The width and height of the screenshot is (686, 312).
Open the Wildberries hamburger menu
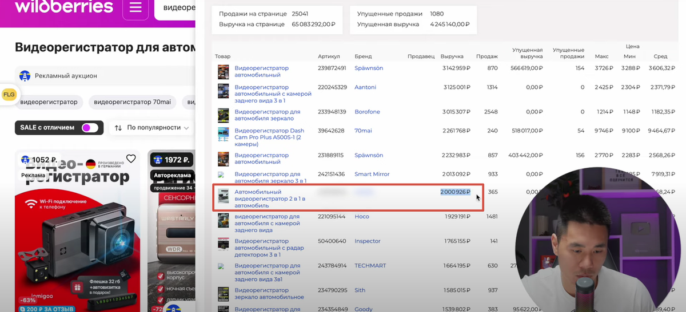pyautogui.click(x=135, y=7)
